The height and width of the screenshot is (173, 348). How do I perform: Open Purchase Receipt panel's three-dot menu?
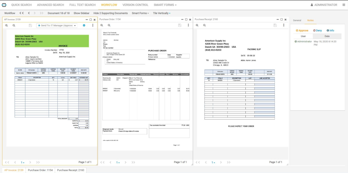(x=283, y=25)
